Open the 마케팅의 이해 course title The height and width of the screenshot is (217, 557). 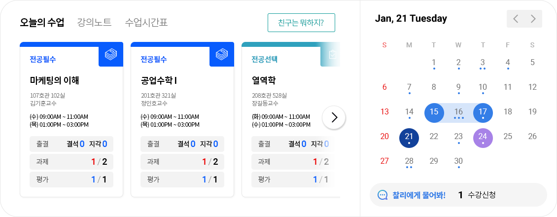pyautogui.click(x=54, y=80)
